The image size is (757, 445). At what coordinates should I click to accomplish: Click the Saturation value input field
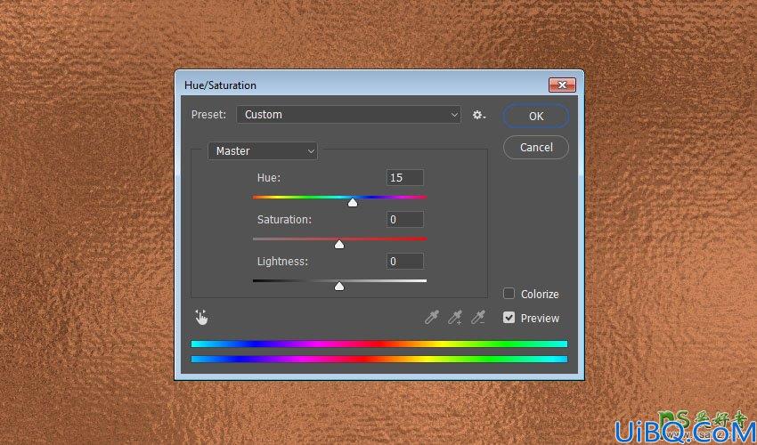pyautogui.click(x=405, y=220)
